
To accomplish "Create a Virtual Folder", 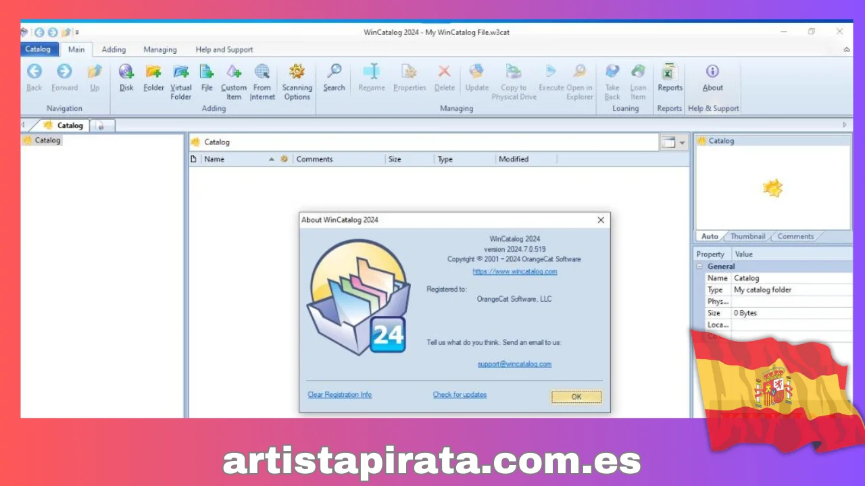I will (180, 82).
